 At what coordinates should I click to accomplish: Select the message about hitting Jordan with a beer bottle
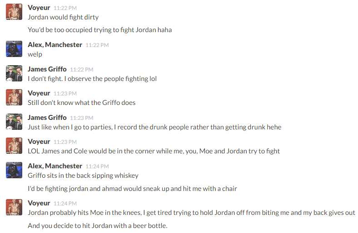tap(98, 225)
